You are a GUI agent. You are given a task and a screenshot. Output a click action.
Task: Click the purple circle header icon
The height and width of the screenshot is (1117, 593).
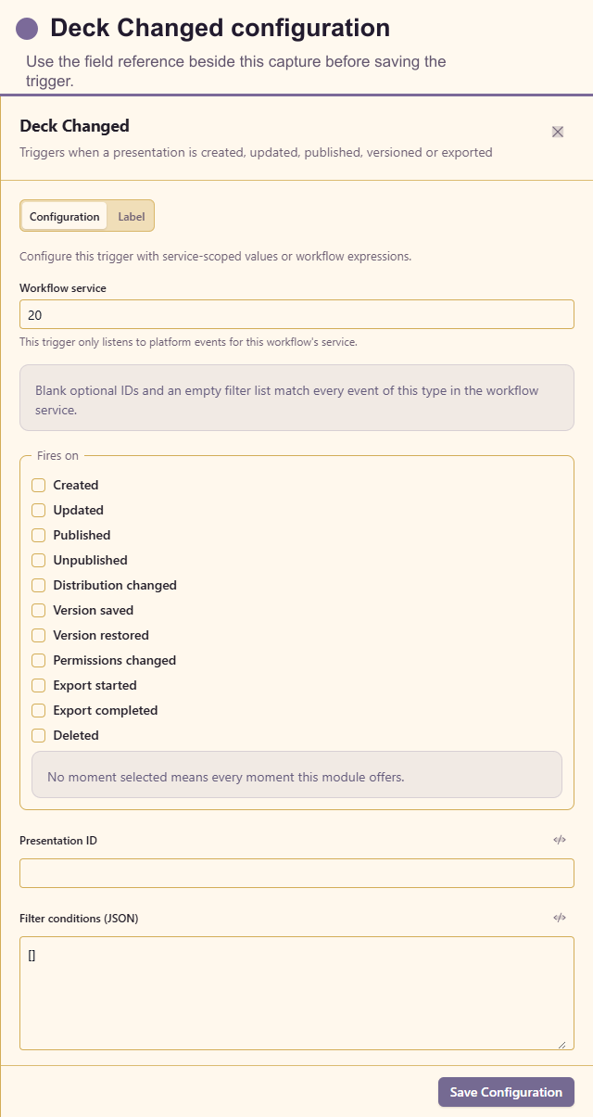28,29
